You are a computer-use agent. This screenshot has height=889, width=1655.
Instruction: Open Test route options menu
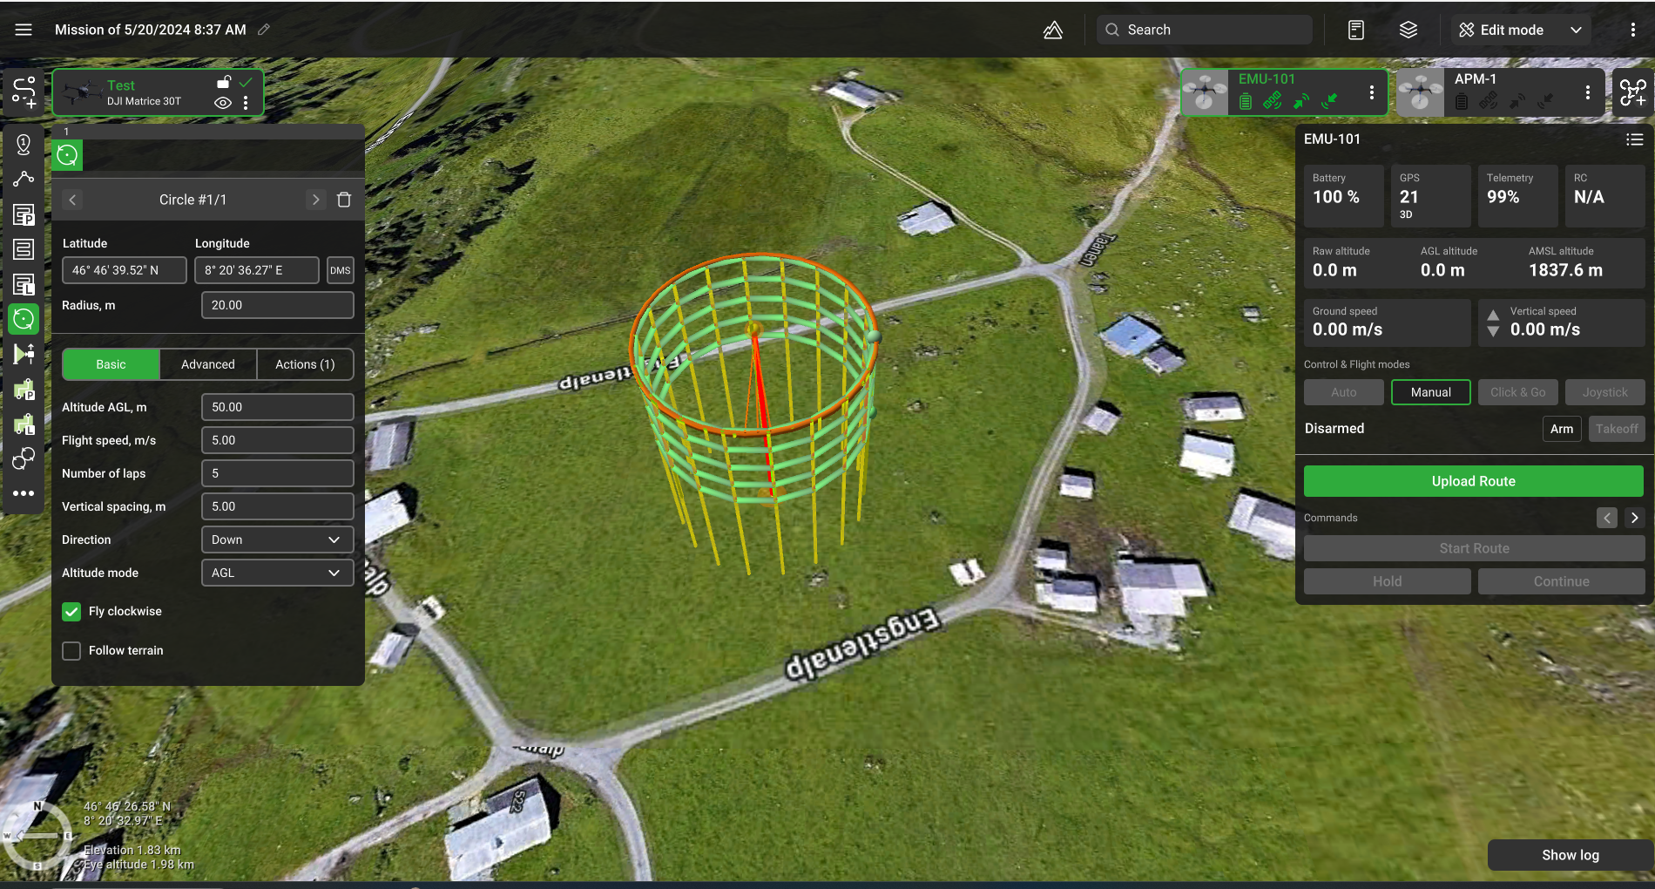(247, 103)
